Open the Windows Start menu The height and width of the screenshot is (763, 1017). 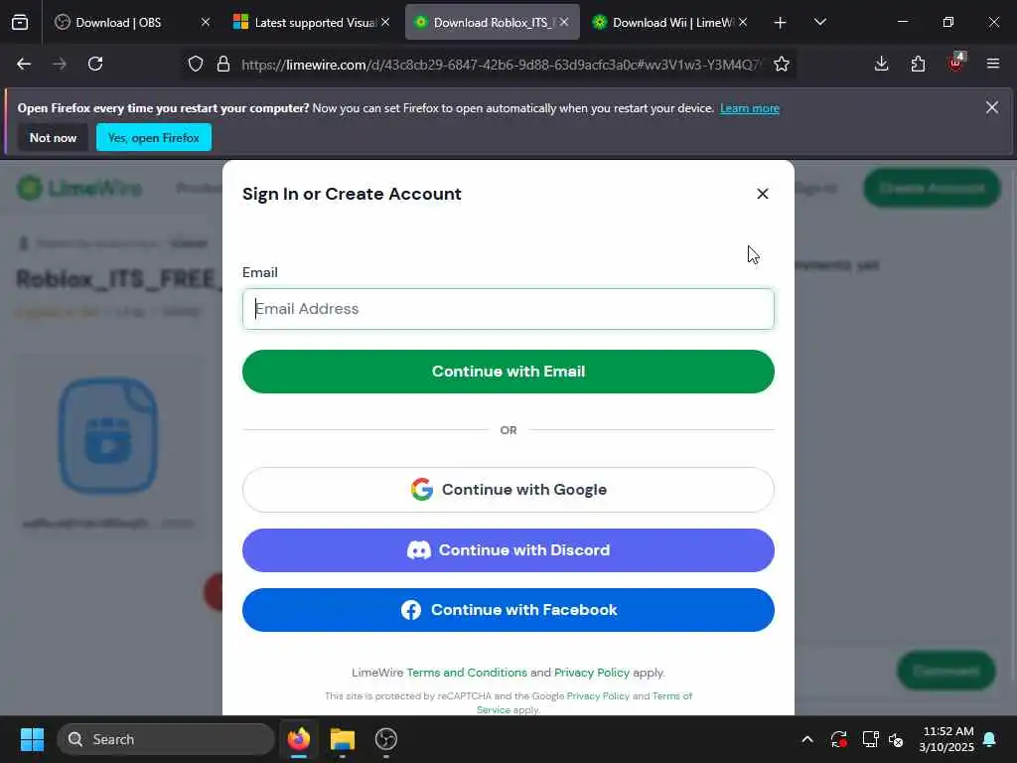(32, 739)
